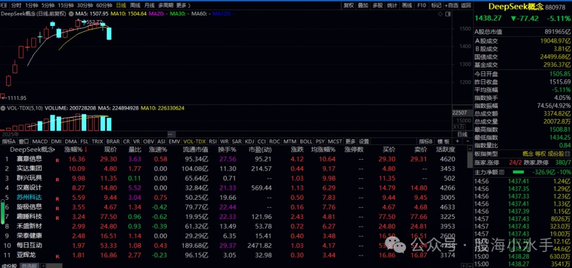Switch chart to 1分钟 period
Screen dimensions: 572x268
pos(31,5)
